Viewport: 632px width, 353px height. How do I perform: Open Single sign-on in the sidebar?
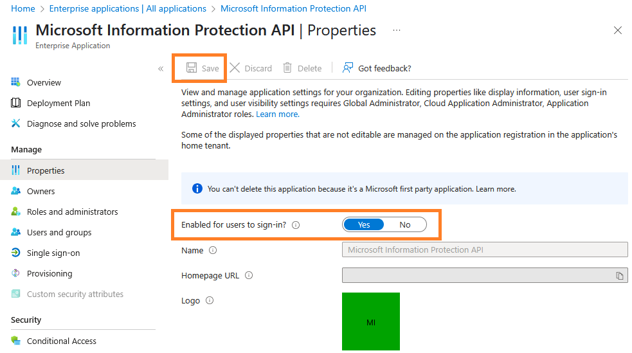[53, 253]
